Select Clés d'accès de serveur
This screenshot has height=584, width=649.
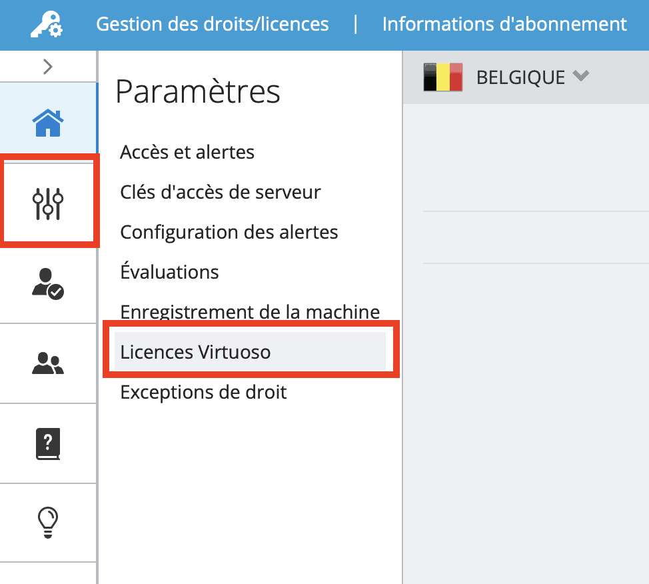click(221, 192)
